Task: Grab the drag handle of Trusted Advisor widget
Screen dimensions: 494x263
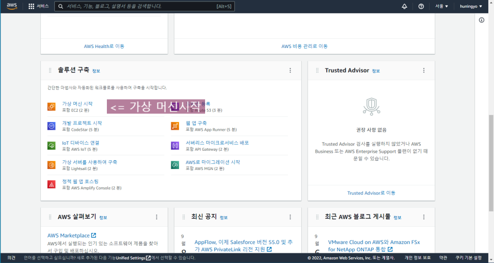Action: click(x=317, y=70)
